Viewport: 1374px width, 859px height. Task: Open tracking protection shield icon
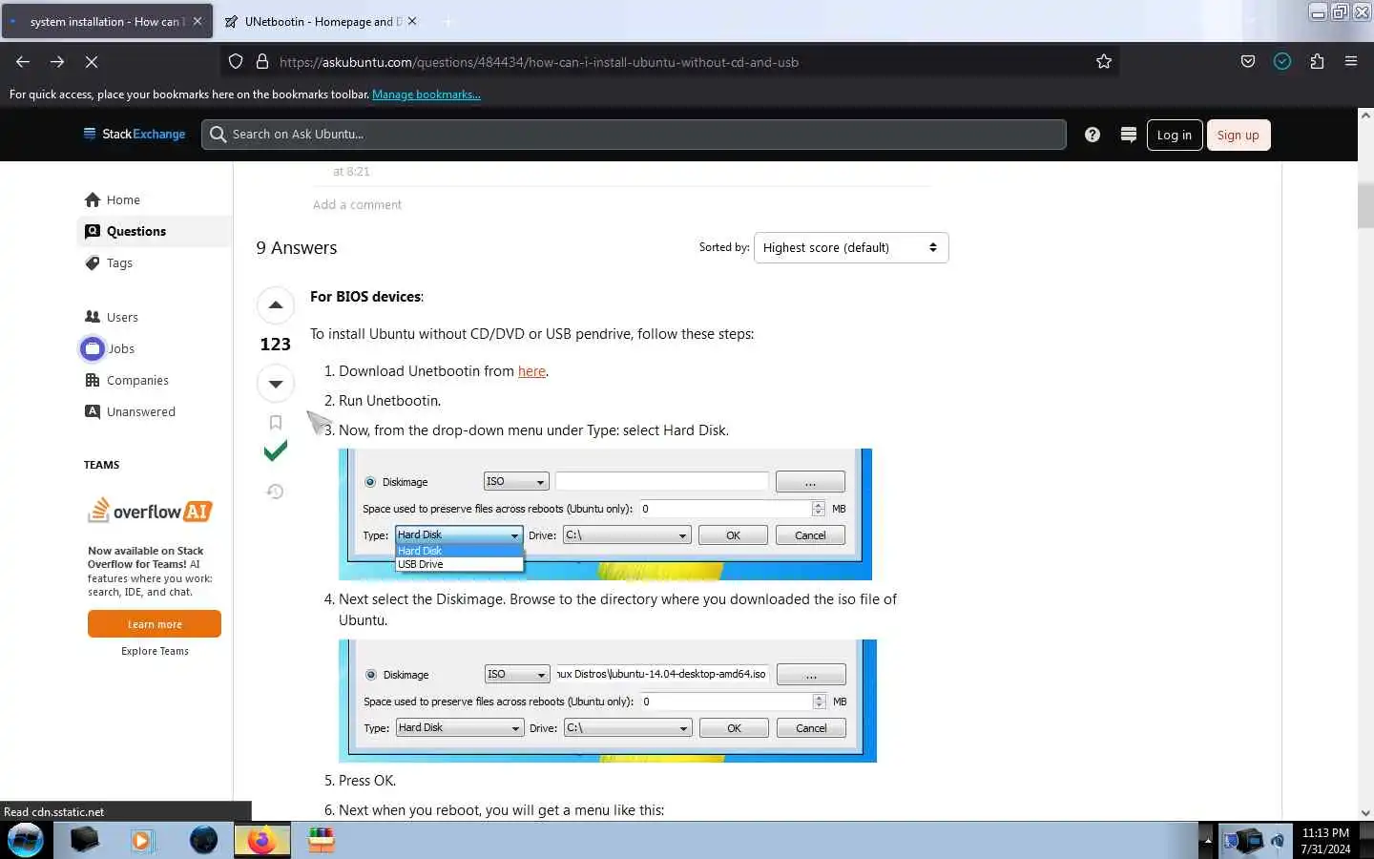pos(236,61)
